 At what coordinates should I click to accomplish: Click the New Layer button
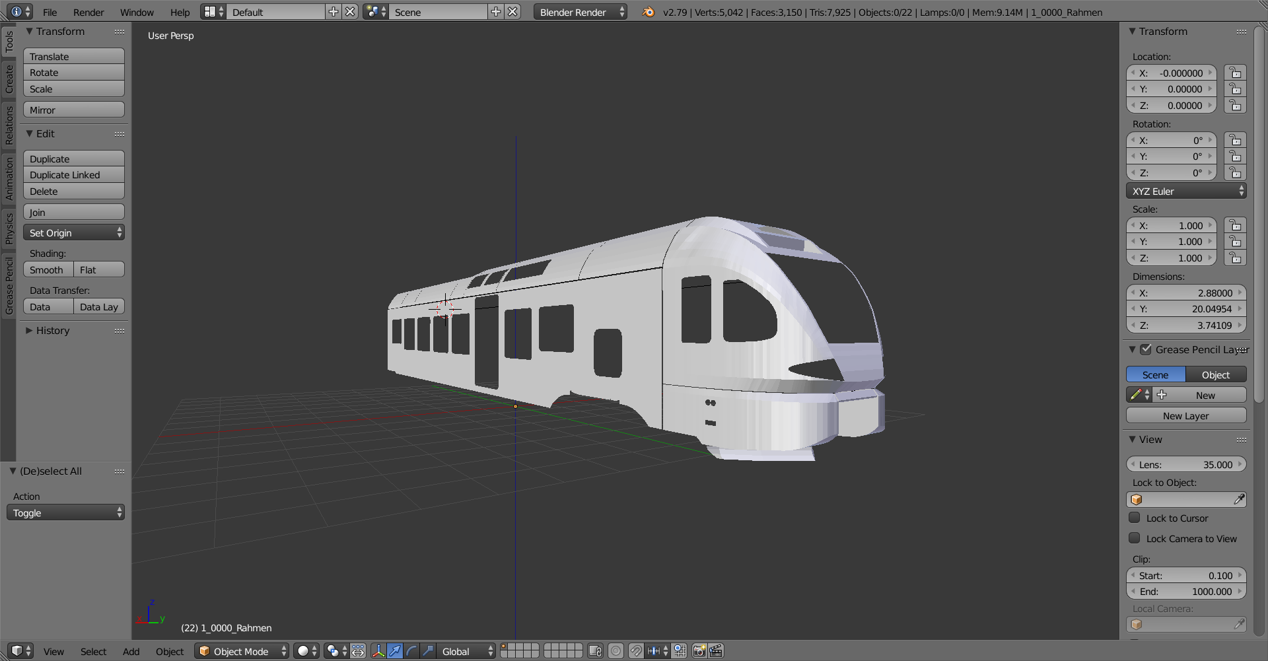(1186, 415)
